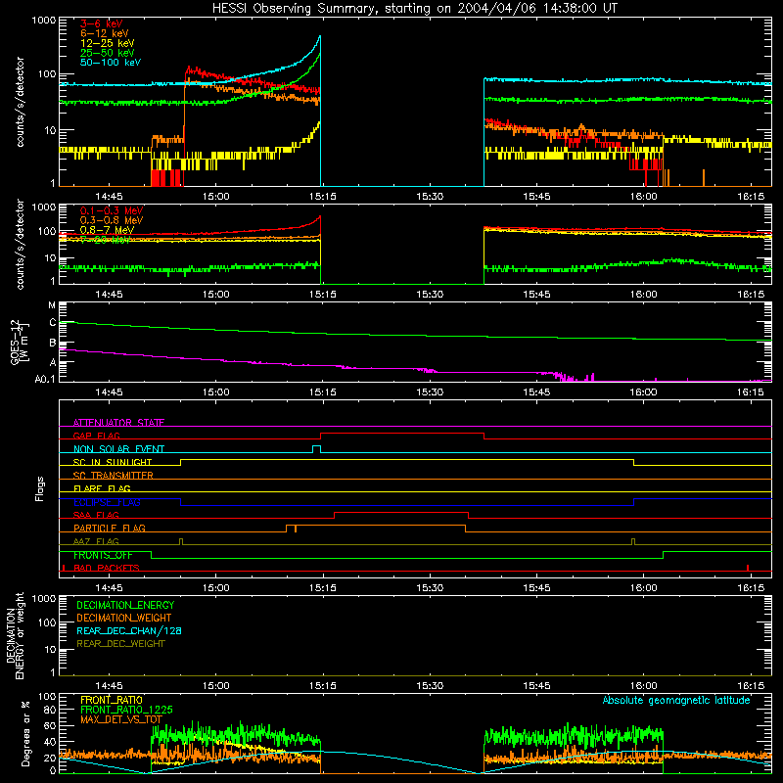Select the REAR_DEC_CHAN/128 legend label
Screen dimensions: 783x783
[x=129, y=631]
